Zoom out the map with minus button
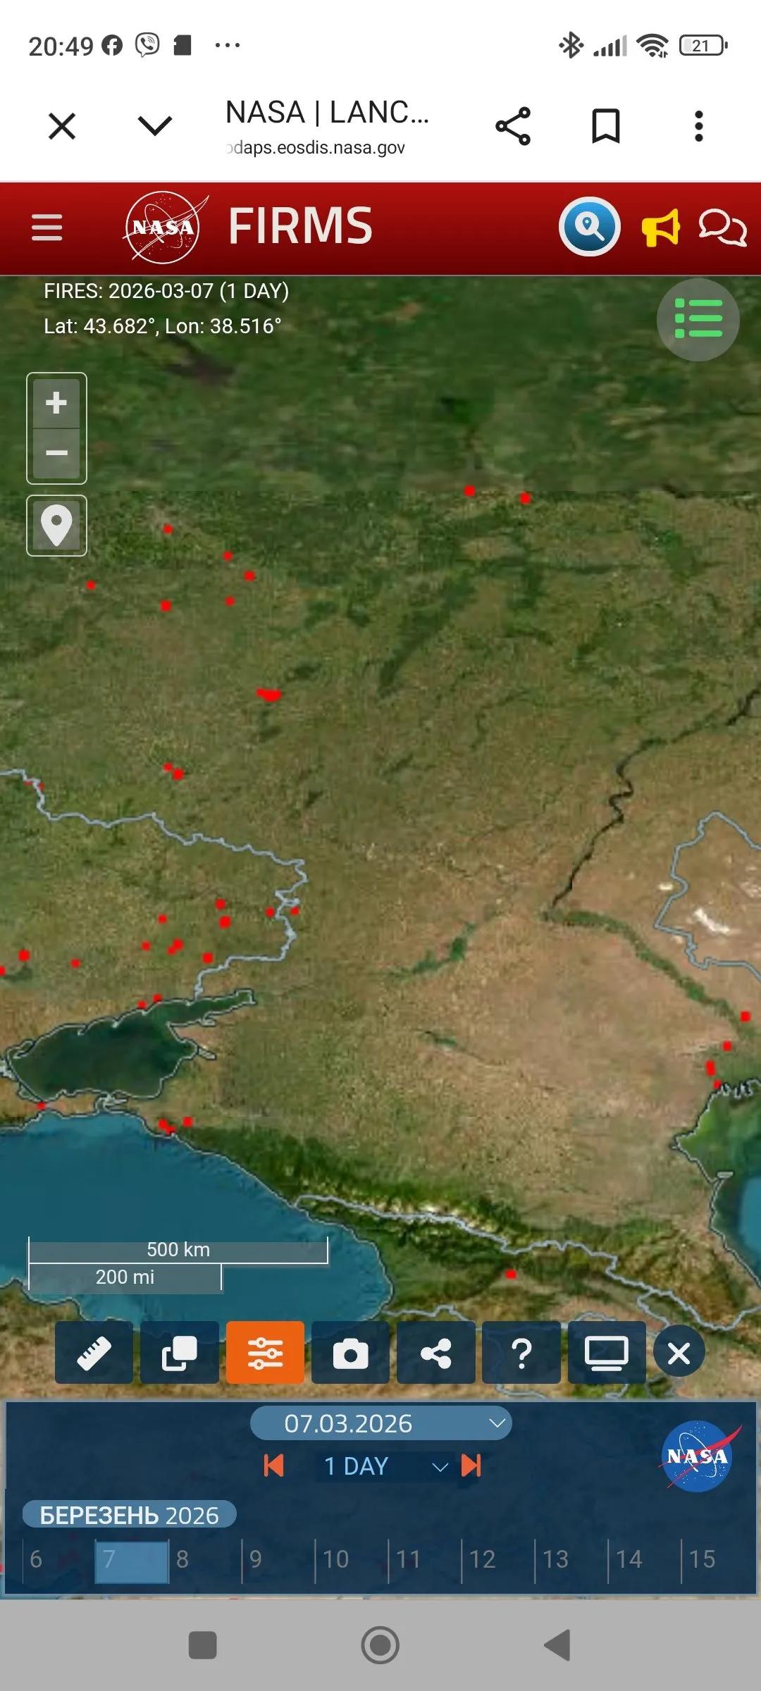 [56, 453]
